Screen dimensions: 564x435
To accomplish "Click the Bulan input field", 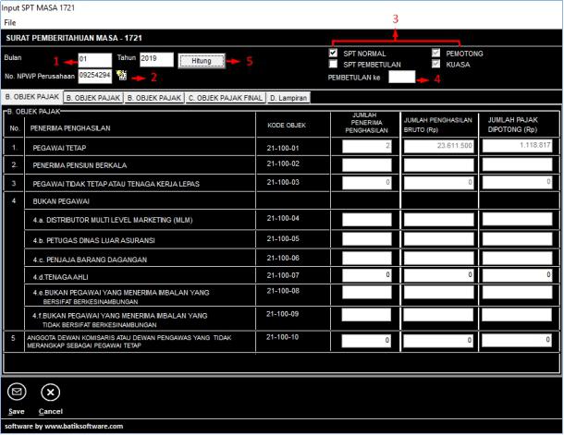I will pyautogui.click(x=95, y=59).
